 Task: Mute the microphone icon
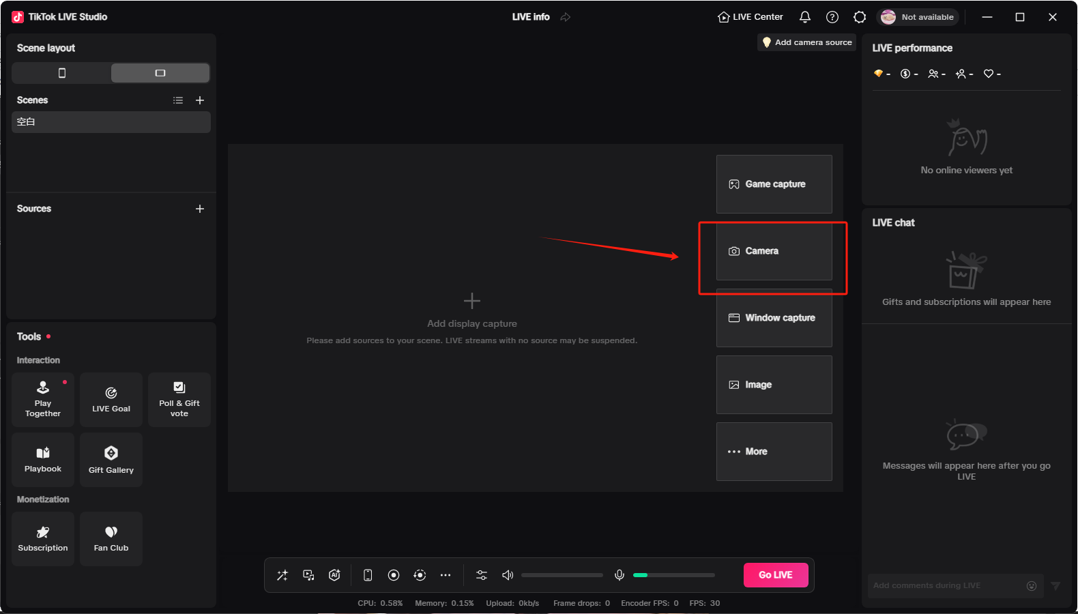[x=620, y=575]
